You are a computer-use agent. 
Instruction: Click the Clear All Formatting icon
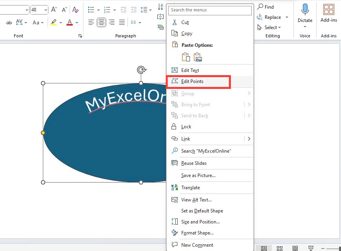75,9
